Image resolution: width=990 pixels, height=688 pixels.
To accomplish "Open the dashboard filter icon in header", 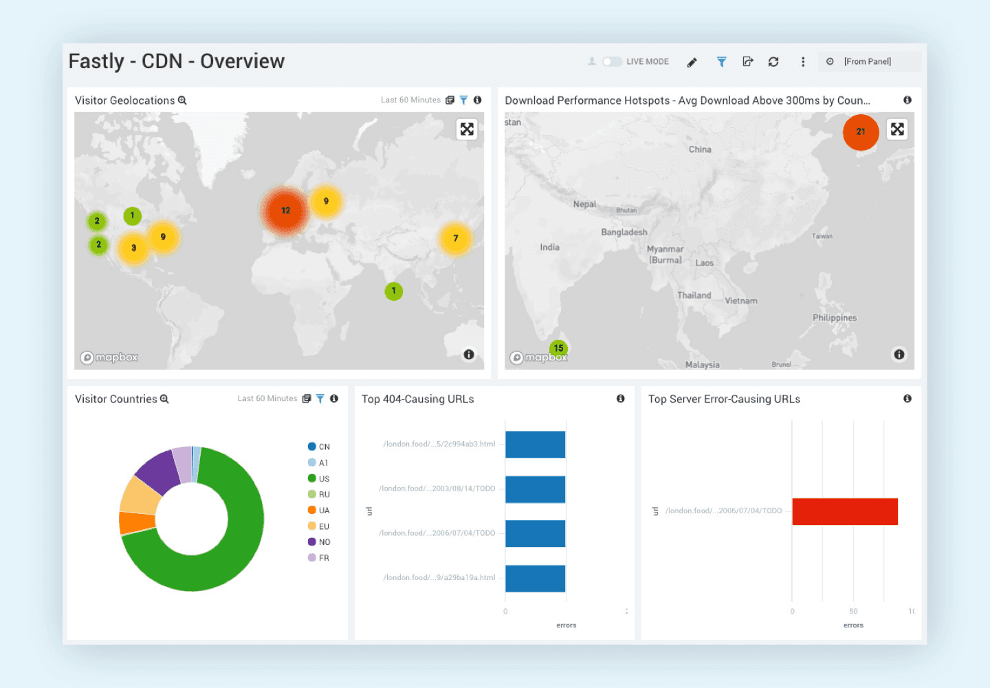I will click(x=721, y=62).
